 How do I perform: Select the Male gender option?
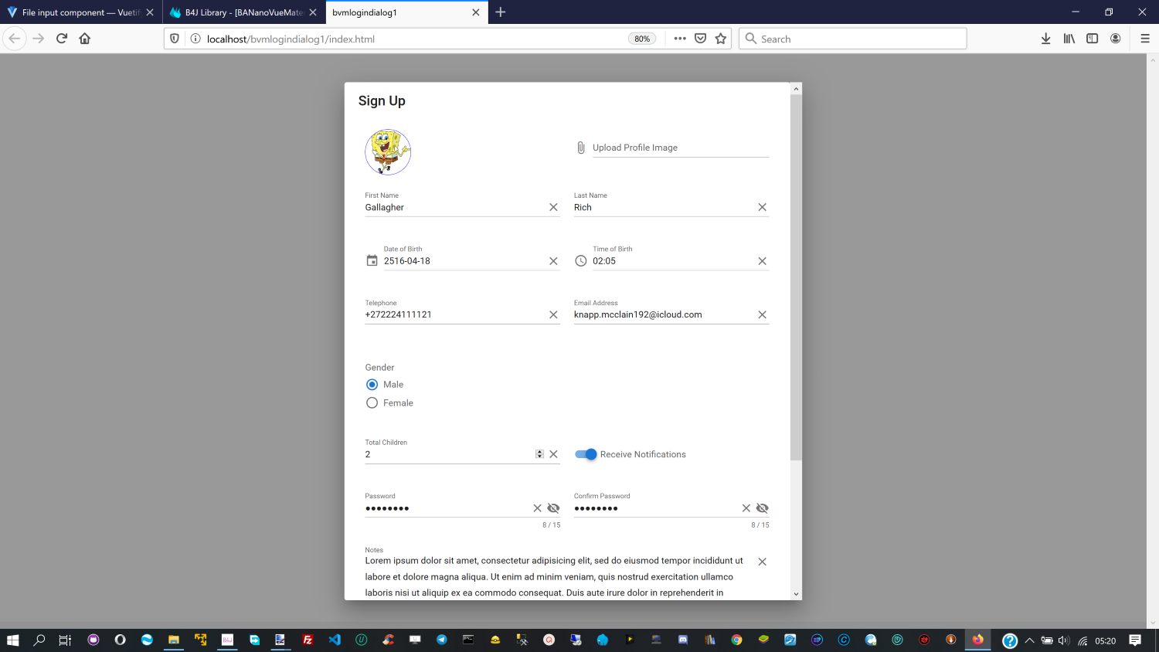click(x=372, y=385)
